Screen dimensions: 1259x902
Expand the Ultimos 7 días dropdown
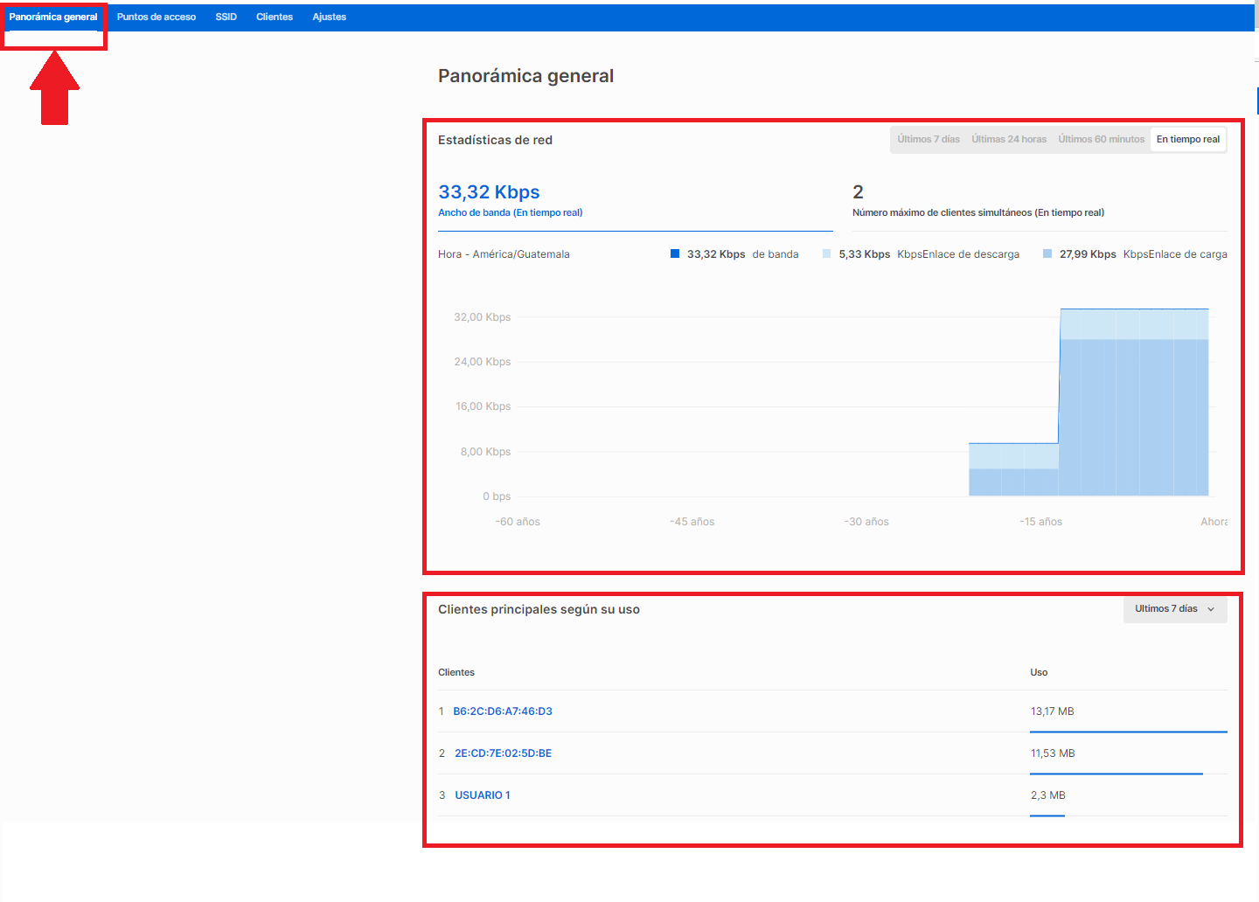click(1166, 609)
